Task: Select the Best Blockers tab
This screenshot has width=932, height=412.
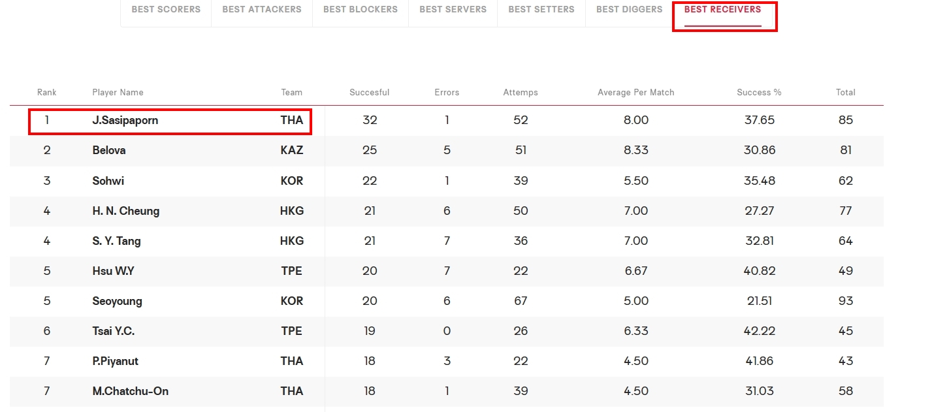Action: coord(361,10)
